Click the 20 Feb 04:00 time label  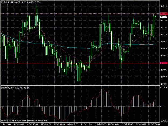[x=154, y=124]
